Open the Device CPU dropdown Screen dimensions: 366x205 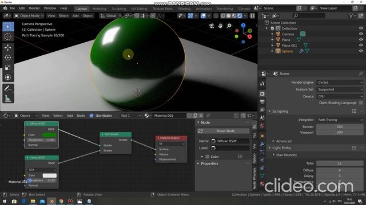(340, 96)
